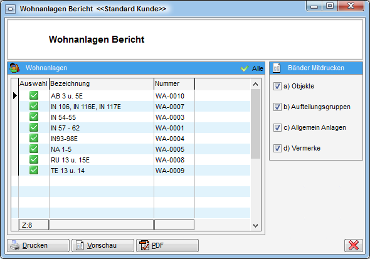Open the window system menu icon
The image size is (370, 259).
[x=11, y=9]
